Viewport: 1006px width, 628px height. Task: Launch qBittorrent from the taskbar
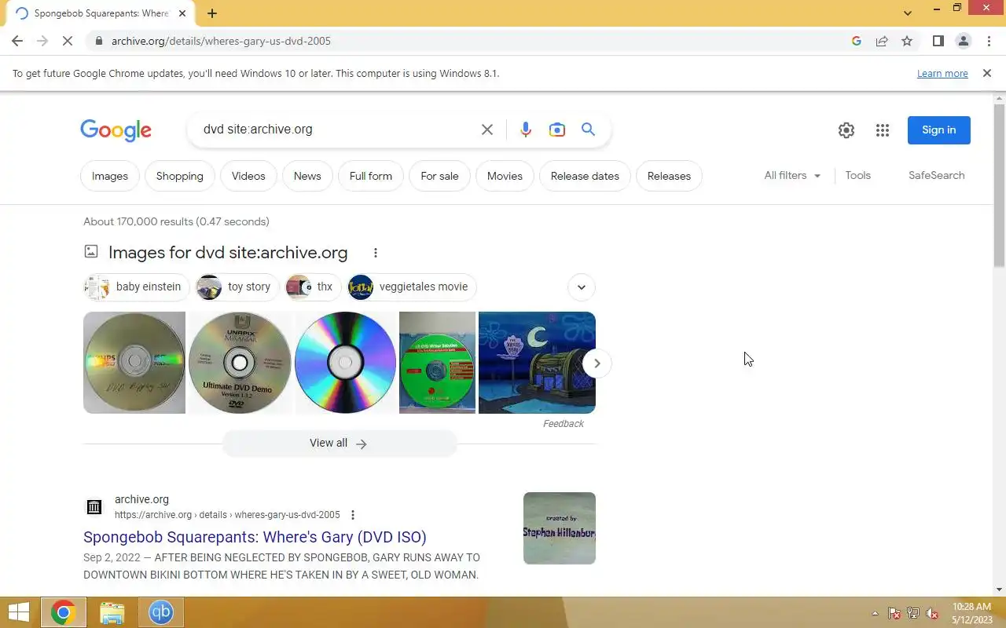(x=161, y=612)
